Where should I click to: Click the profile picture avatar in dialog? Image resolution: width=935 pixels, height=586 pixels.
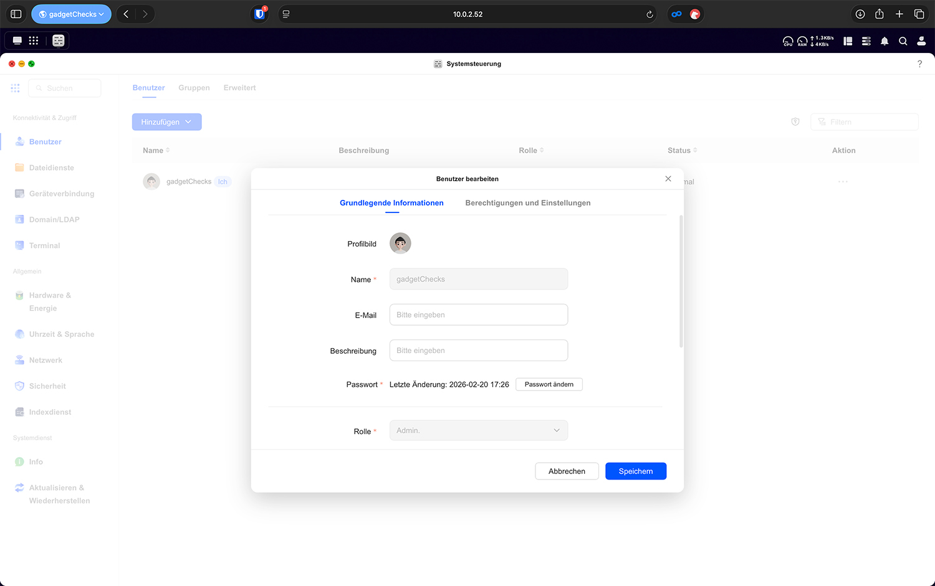click(x=400, y=243)
